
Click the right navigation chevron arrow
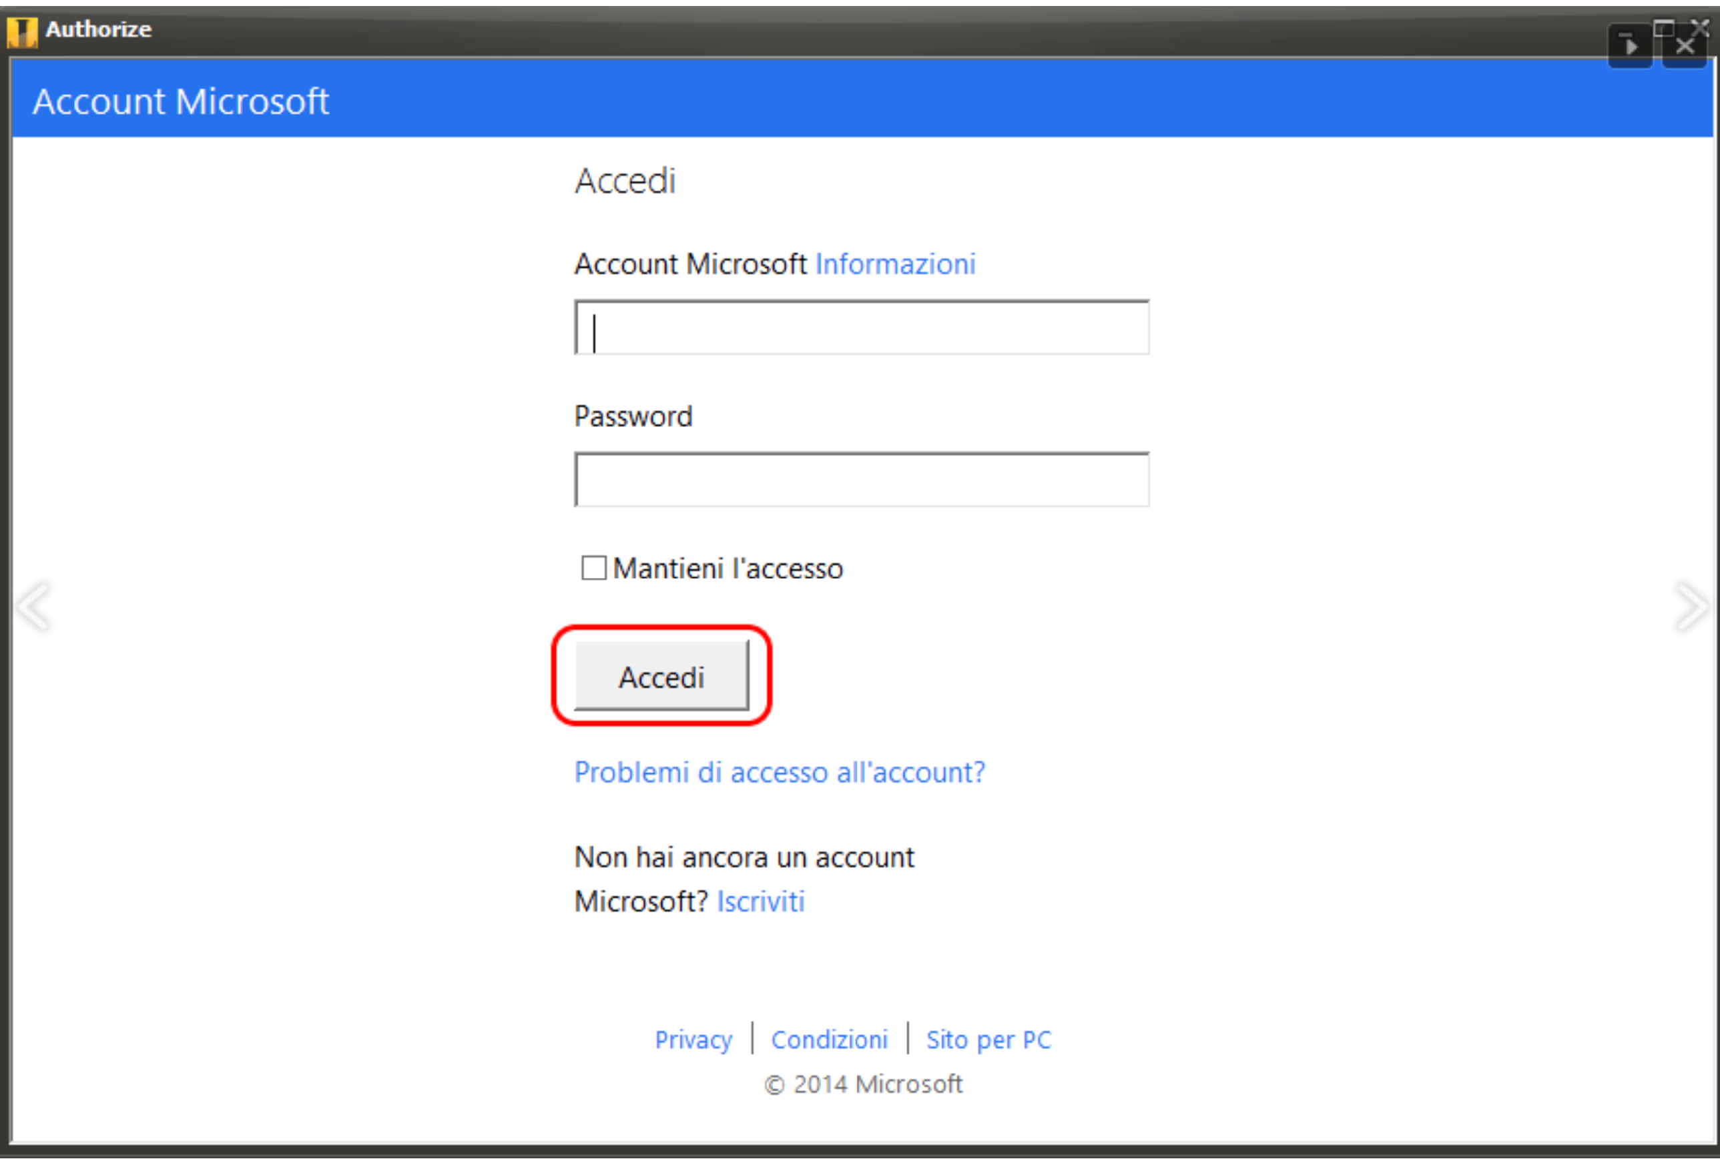tap(1693, 607)
